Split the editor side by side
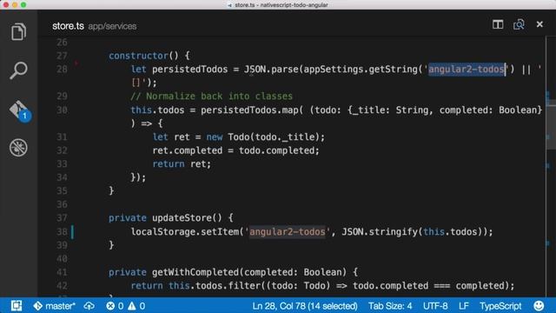This screenshot has height=313, width=556. [498, 24]
